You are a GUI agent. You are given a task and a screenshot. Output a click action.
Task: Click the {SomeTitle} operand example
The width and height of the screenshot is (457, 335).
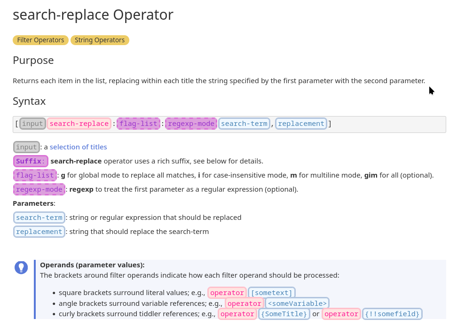click(284, 314)
